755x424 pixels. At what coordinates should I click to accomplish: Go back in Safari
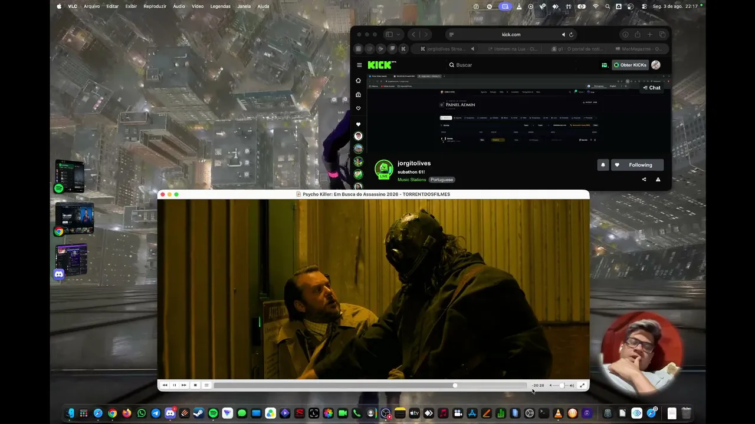click(413, 35)
